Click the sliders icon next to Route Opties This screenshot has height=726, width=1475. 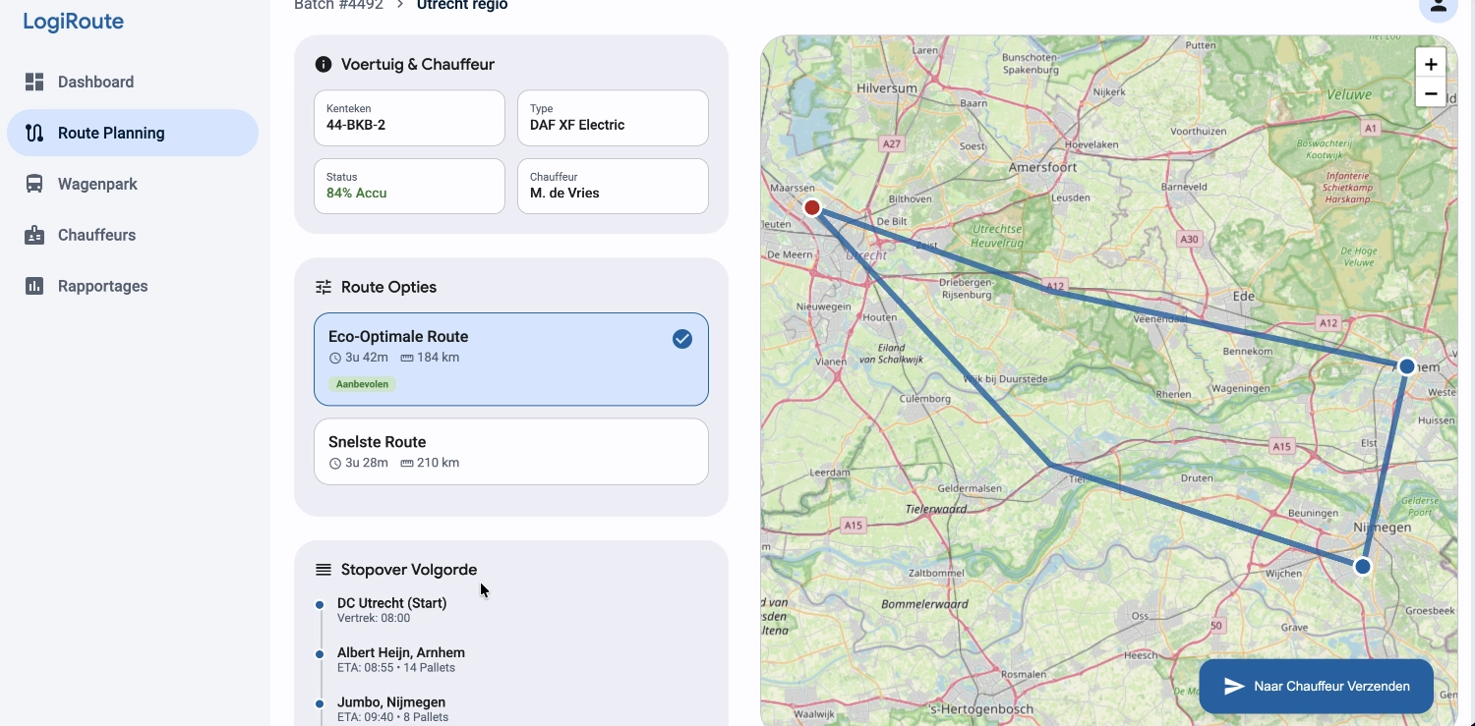[323, 286]
